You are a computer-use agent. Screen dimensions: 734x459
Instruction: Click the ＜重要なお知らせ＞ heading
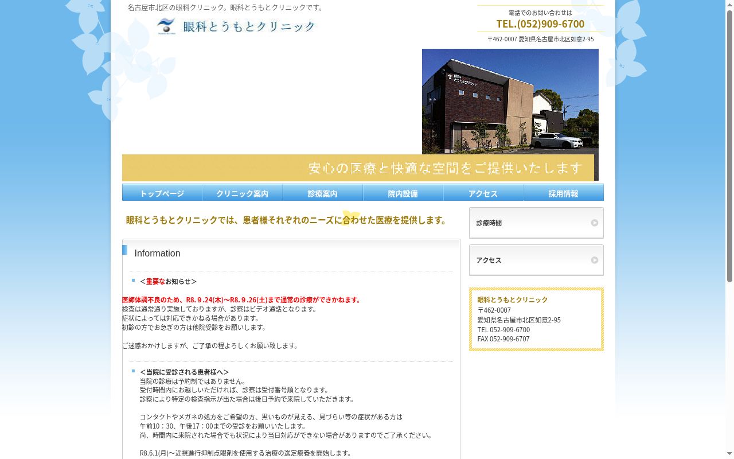click(168, 281)
